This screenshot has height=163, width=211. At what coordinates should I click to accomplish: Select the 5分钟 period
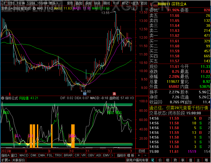pyautogui.click(x=31, y=3)
